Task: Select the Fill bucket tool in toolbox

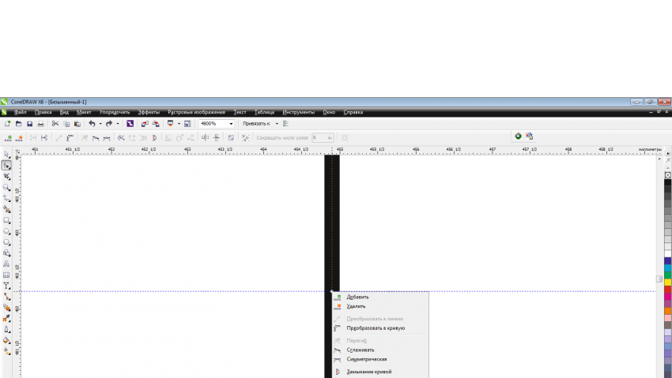Action: (6, 340)
